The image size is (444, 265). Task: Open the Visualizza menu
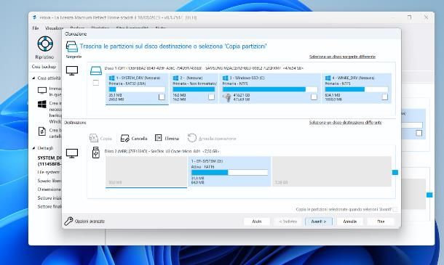pos(54,28)
